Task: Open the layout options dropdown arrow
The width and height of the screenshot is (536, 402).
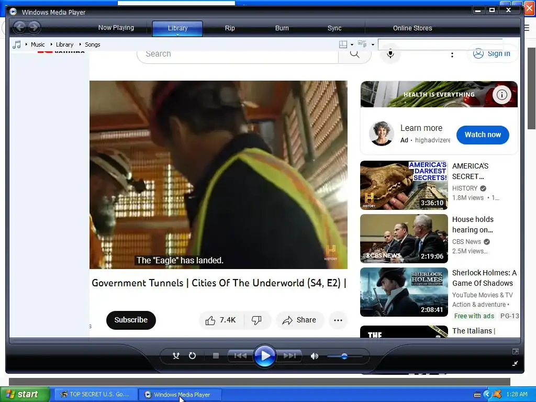Action: pyautogui.click(x=352, y=44)
